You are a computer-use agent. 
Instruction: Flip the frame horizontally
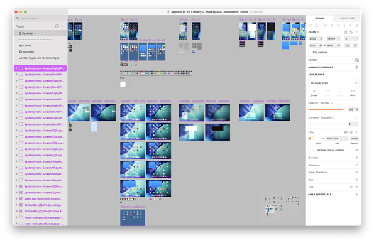pos(348,45)
